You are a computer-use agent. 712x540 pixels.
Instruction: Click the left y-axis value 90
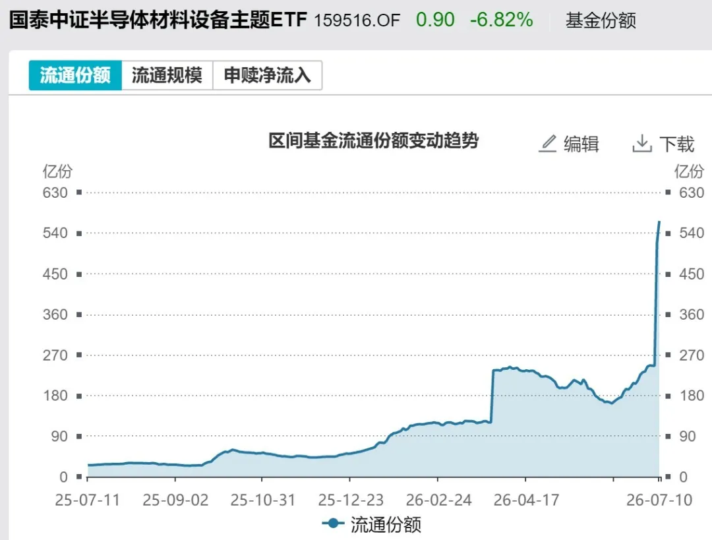click(59, 436)
